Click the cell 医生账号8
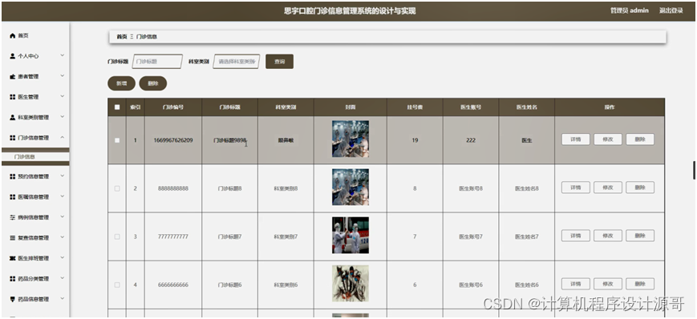697x319 pixels. pos(471,188)
